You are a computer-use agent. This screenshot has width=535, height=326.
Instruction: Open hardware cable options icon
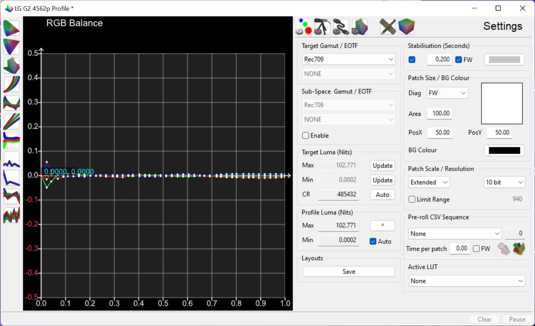[x=341, y=27]
